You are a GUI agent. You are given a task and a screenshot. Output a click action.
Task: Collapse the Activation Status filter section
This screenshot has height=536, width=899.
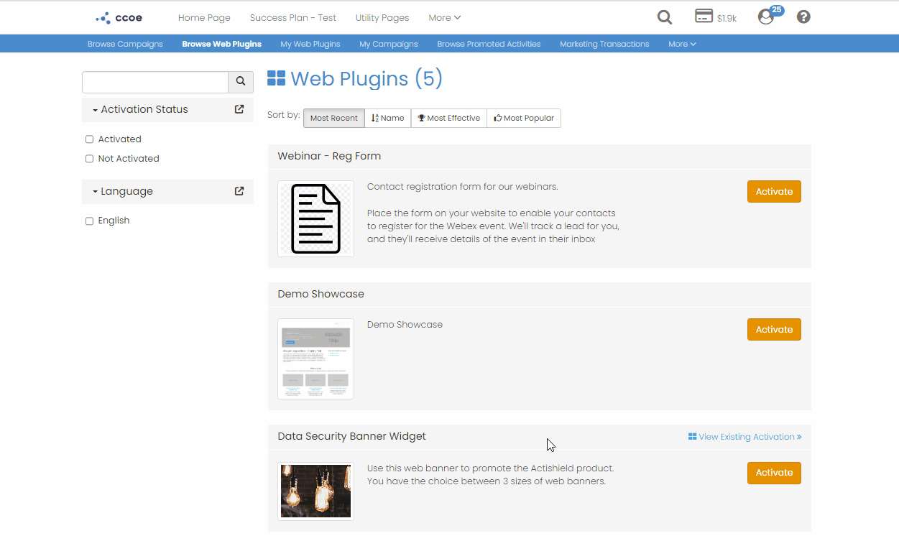(94, 109)
